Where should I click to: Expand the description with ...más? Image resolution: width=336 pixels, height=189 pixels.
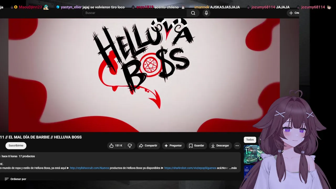(233, 168)
